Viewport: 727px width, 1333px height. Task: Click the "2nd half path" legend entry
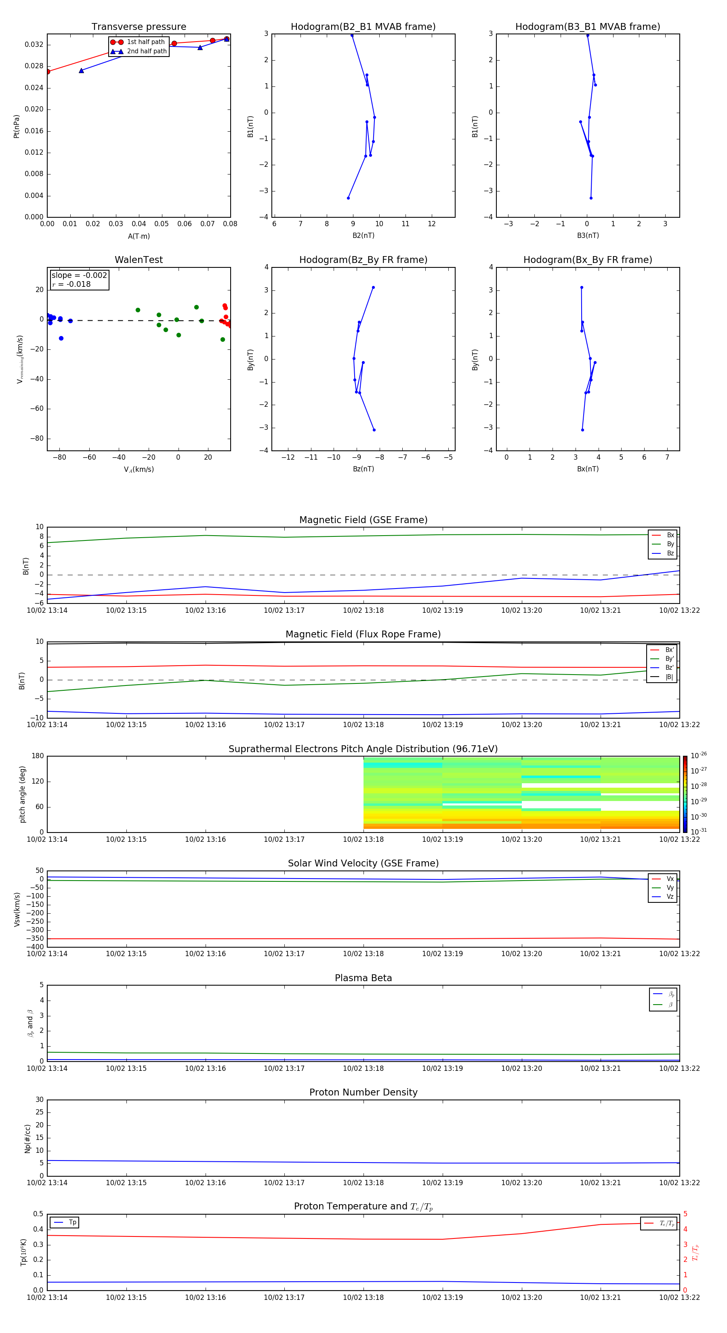(x=139, y=51)
